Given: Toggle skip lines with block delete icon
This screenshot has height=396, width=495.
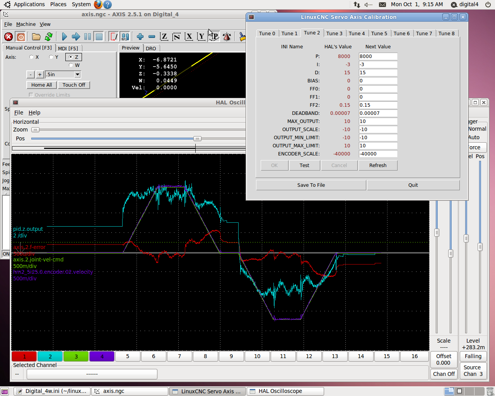Looking at the screenshot, I should [x=114, y=37].
